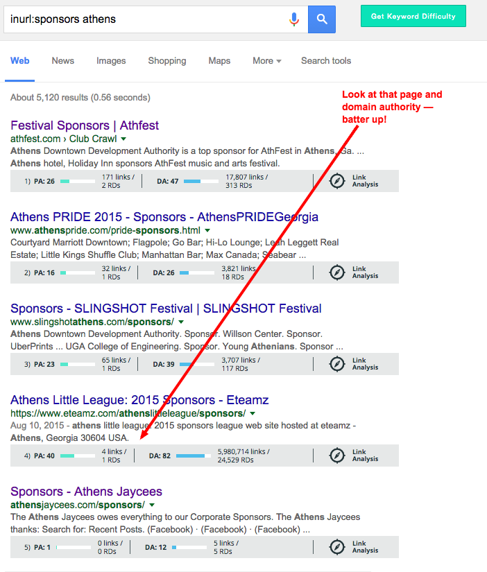This screenshot has height=572, width=487.
Task: Click 'PA: 1' label in Jaycees row
Action: [42, 548]
